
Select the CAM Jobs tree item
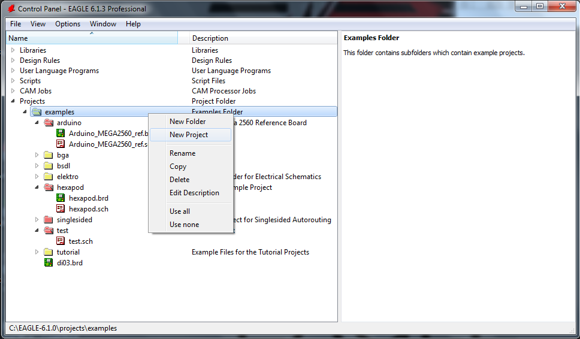coord(35,91)
